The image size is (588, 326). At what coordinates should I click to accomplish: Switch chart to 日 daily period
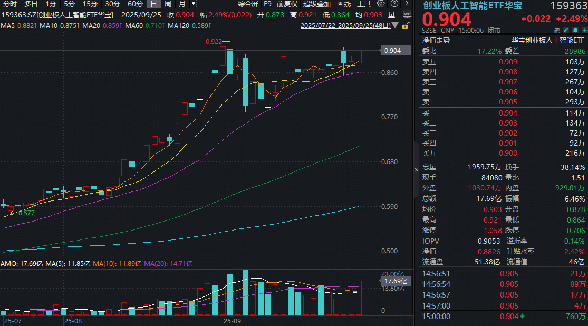(153, 4)
